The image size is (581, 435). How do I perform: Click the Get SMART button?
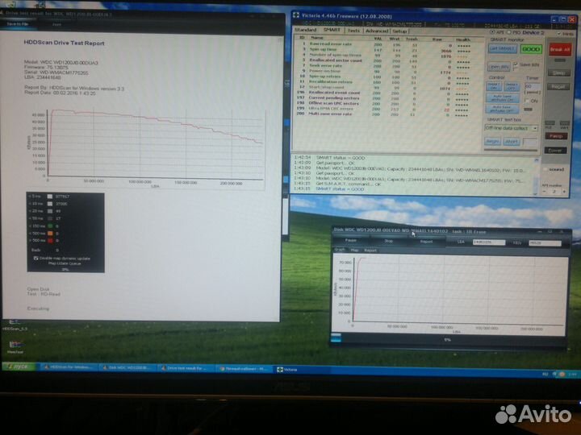click(502, 48)
